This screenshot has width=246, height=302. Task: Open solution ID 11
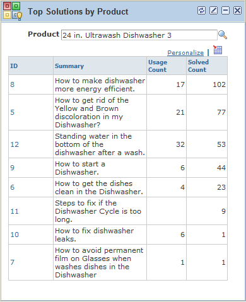(15, 211)
